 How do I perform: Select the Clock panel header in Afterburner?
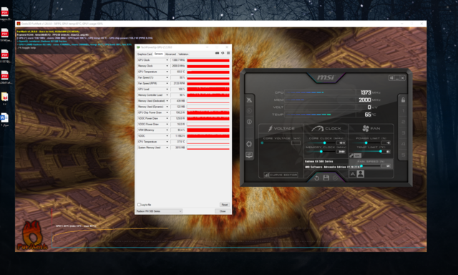(x=326, y=128)
